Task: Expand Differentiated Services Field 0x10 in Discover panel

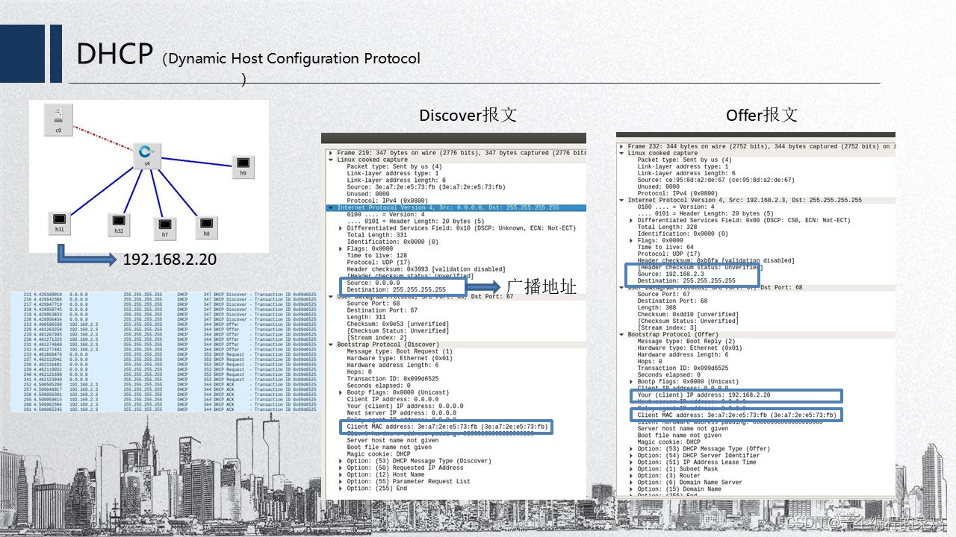Action: (341, 228)
